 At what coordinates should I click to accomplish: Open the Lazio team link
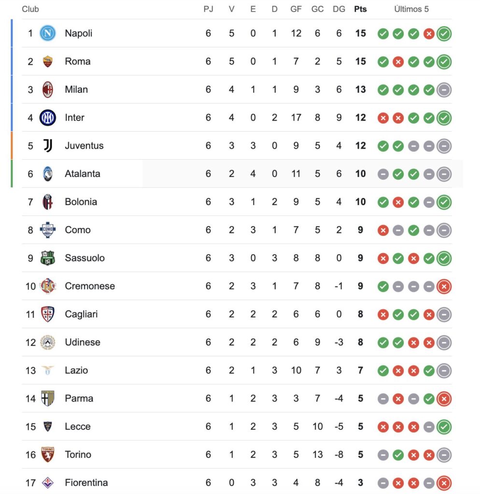[76, 370]
